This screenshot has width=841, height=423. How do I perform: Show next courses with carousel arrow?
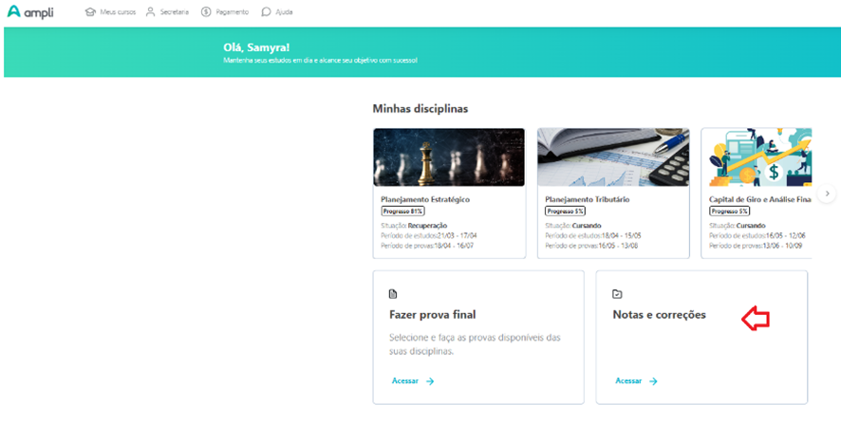point(827,193)
